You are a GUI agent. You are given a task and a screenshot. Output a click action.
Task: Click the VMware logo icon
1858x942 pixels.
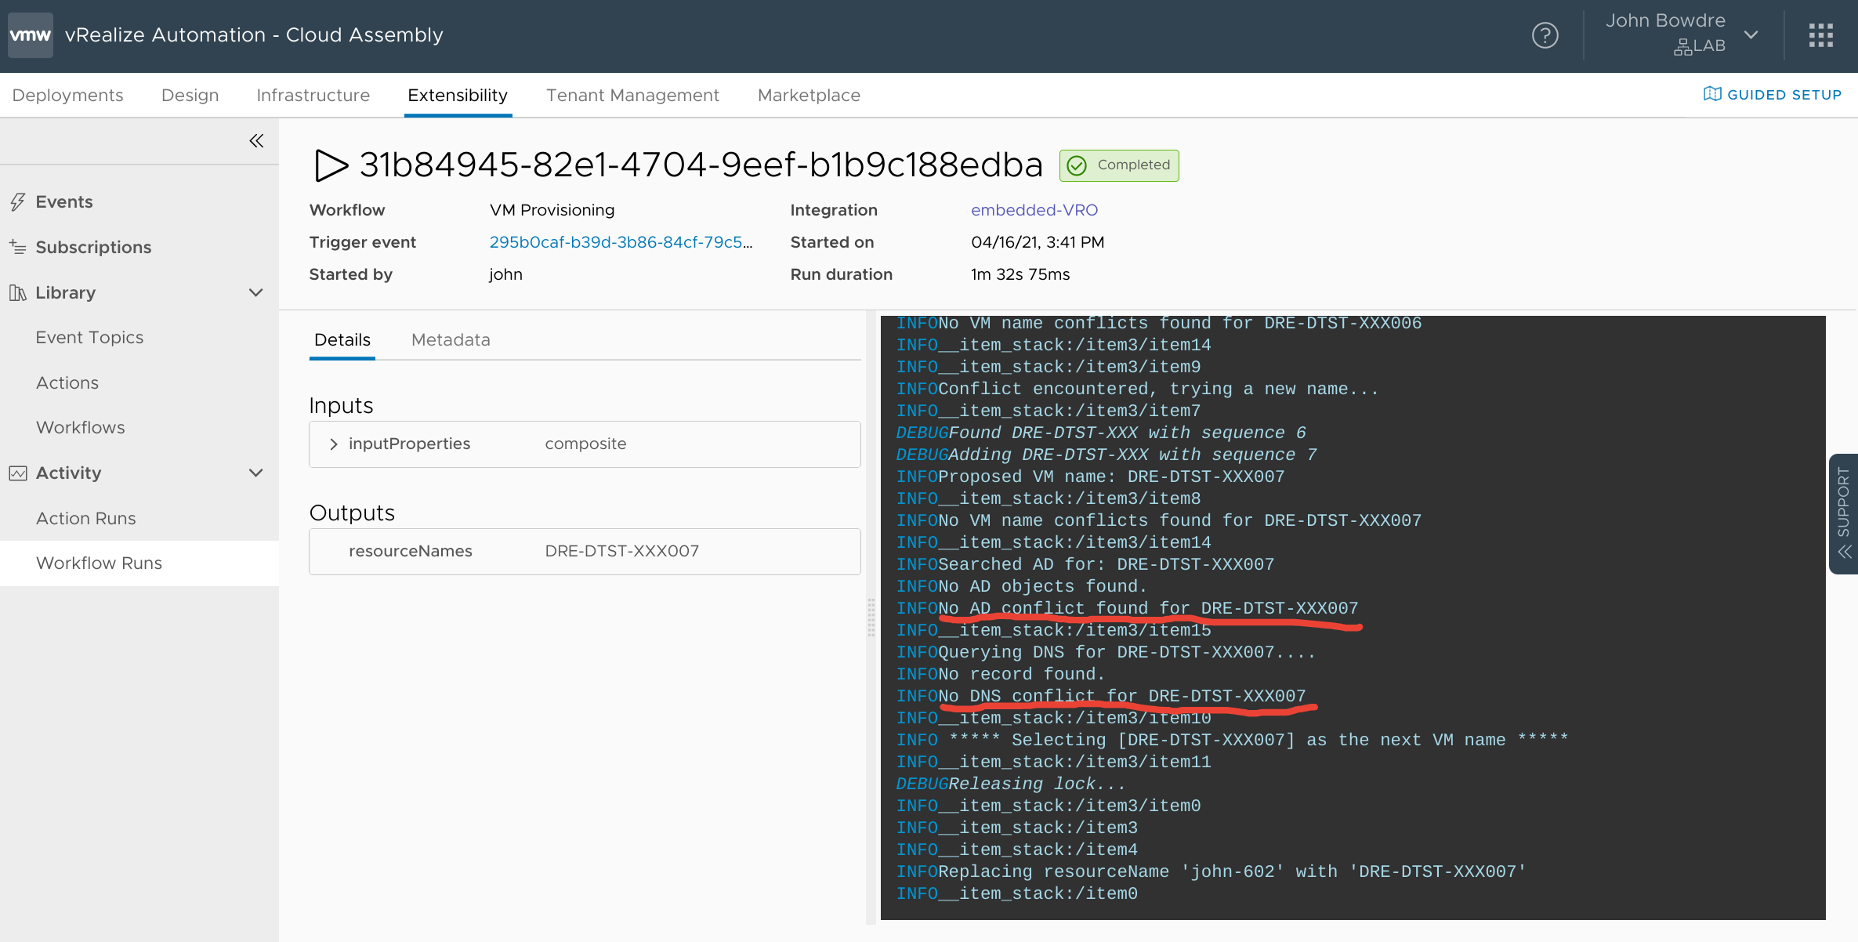tap(31, 35)
